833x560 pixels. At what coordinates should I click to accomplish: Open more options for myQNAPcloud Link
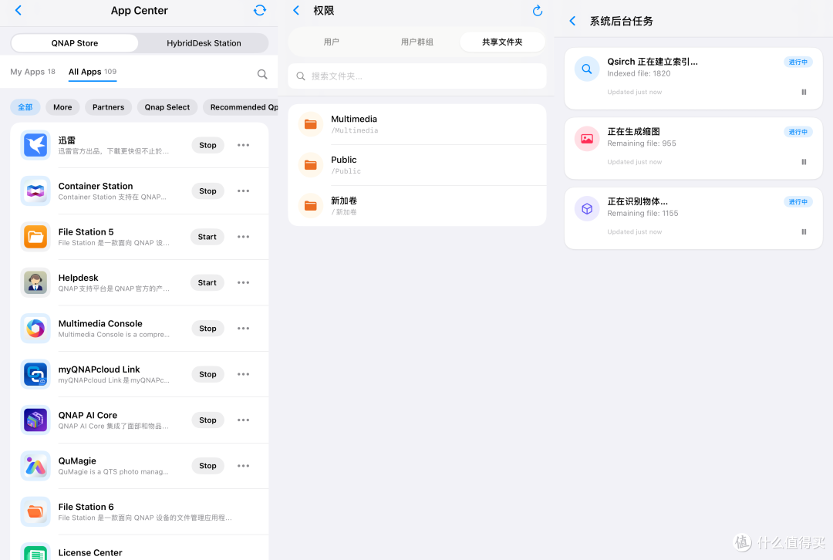pyautogui.click(x=243, y=374)
